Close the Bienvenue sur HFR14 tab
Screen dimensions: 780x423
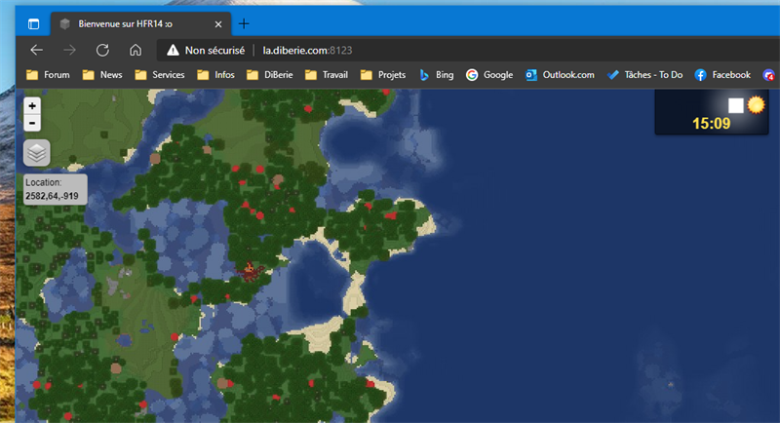pyautogui.click(x=217, y=24)
